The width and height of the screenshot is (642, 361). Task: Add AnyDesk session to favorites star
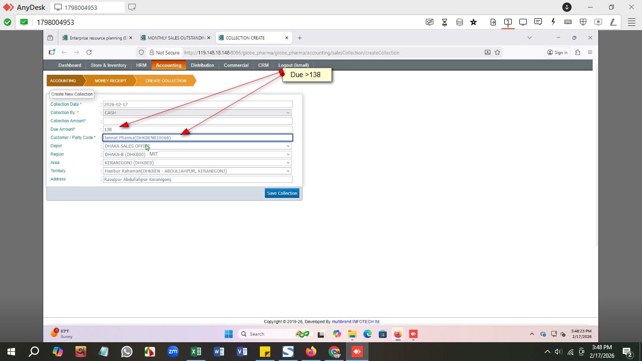474,22
